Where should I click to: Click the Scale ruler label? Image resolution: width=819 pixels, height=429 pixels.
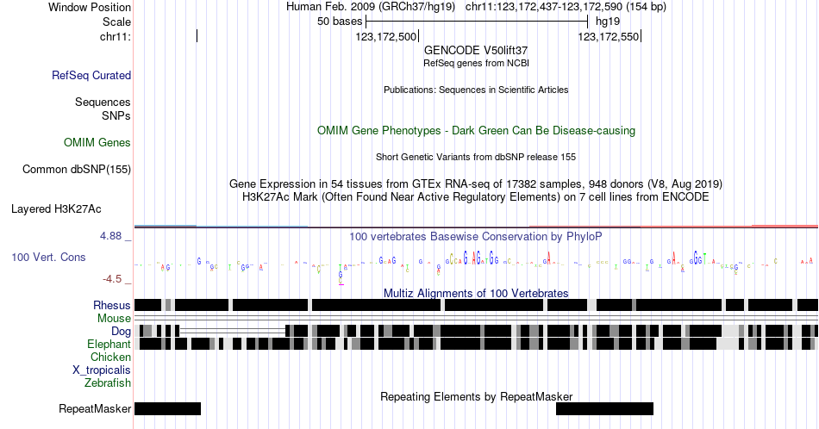[117, 22]
